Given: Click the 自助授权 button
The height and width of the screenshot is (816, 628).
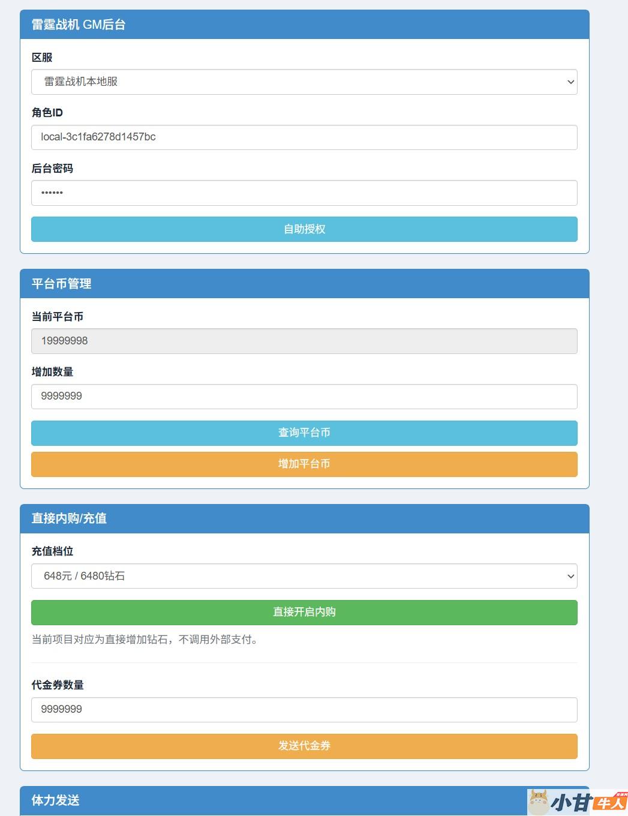Looking at the screenshot, I should (x=304, y=229).
